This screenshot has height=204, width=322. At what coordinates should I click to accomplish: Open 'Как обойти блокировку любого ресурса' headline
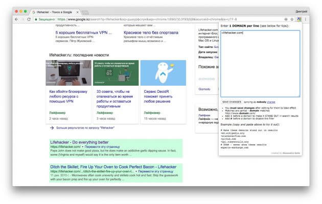[x=68, y=96]
